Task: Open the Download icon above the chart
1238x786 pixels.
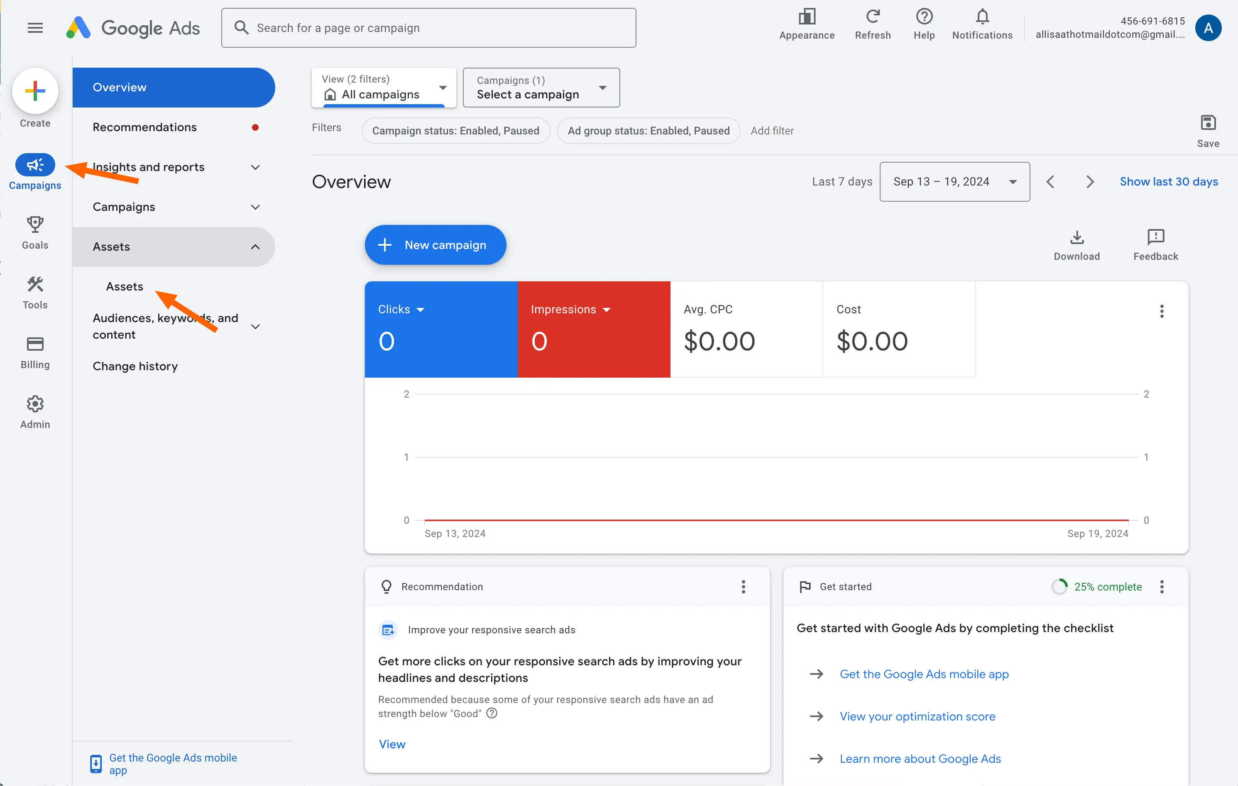Action: click(x=1077, y=237)
